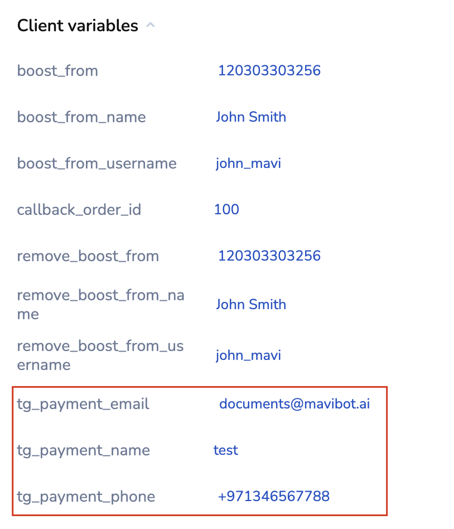Click the Client variables heading
The height and width of the screenshot is (529, 454).
click(78, 26)
